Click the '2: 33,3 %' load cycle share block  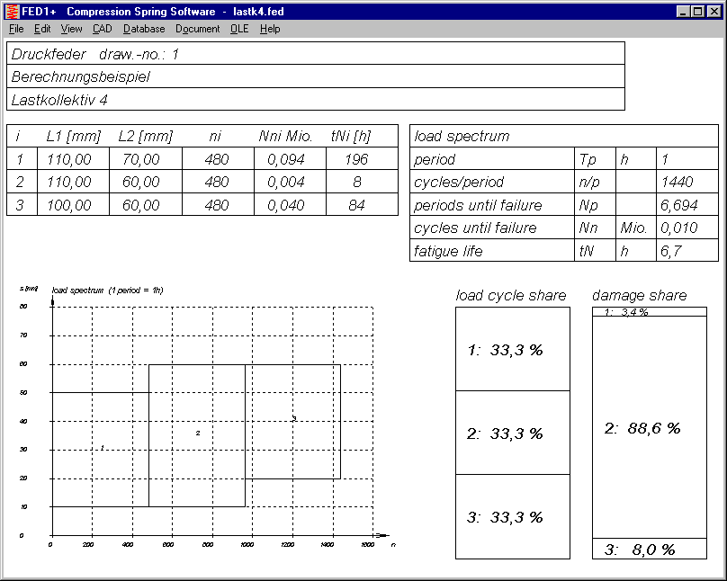512,433
